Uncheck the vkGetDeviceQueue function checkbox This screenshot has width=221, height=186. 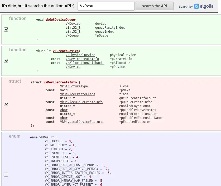(6, 29)
